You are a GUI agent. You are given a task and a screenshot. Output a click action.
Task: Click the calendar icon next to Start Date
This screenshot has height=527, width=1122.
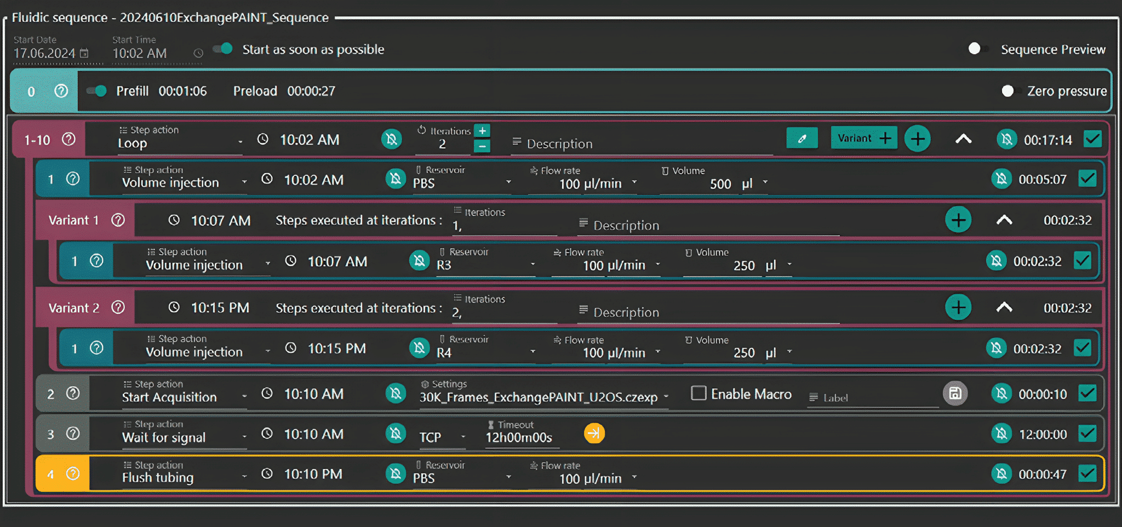point(84,53)
